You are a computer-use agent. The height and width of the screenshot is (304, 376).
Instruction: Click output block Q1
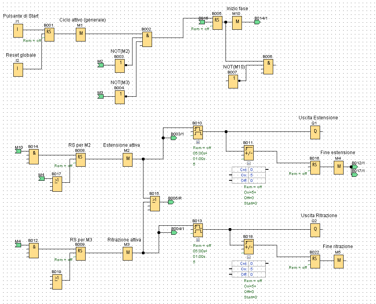click(315, 132)
